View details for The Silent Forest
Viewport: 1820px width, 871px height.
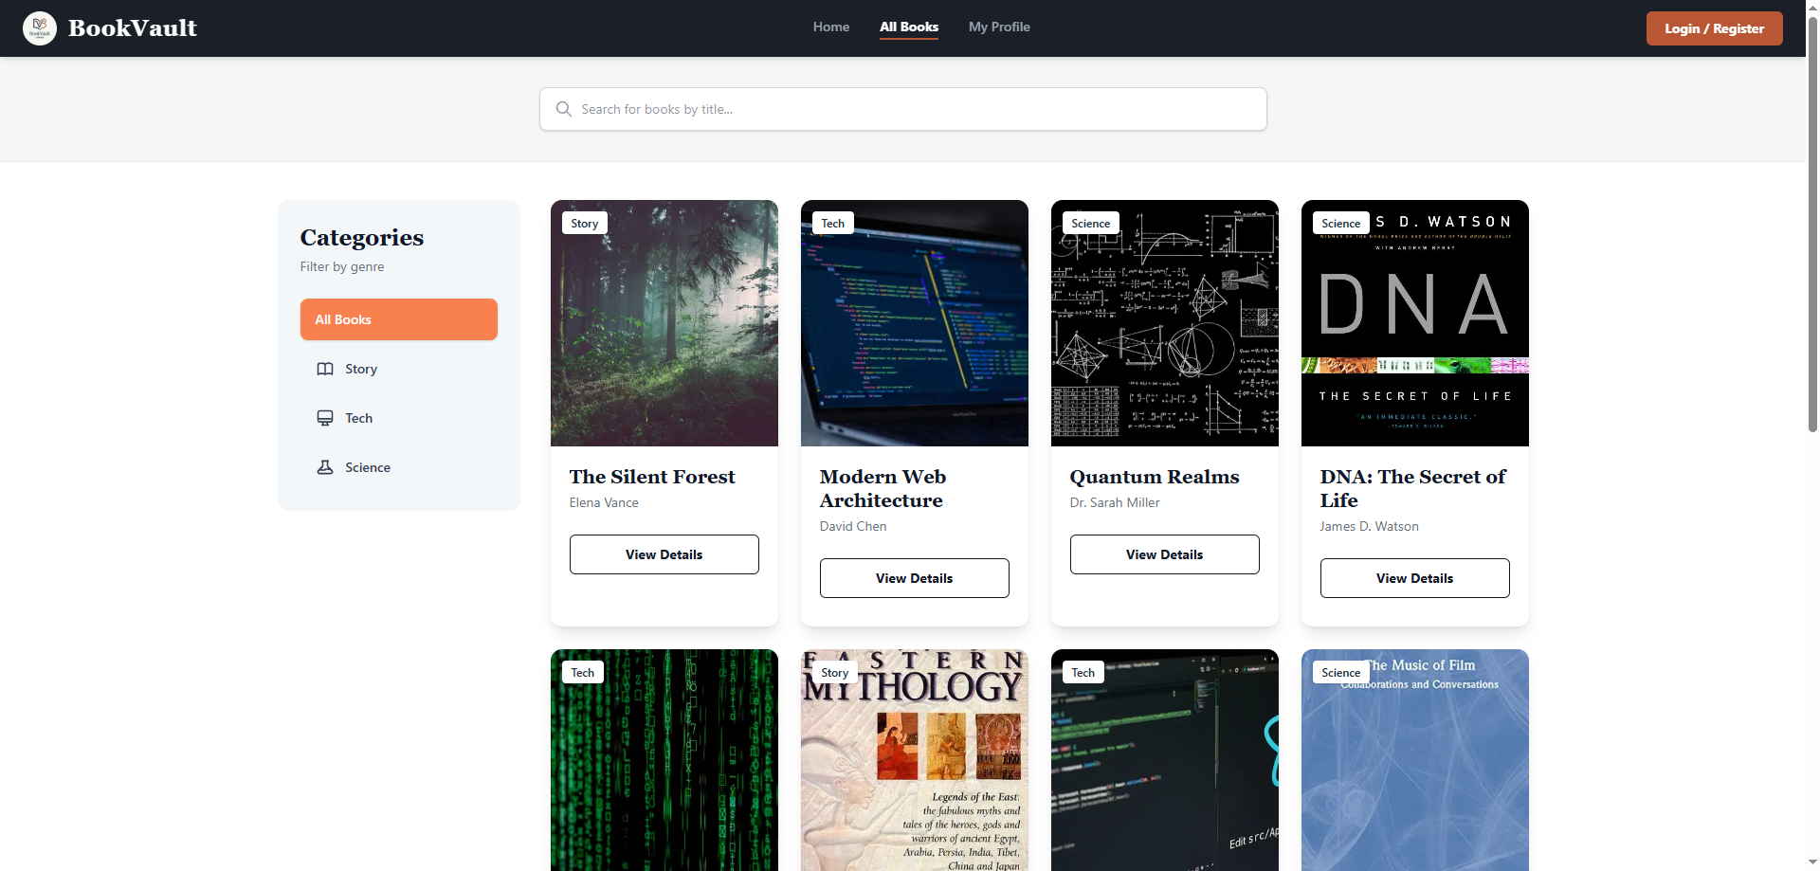tap(664, 554)
